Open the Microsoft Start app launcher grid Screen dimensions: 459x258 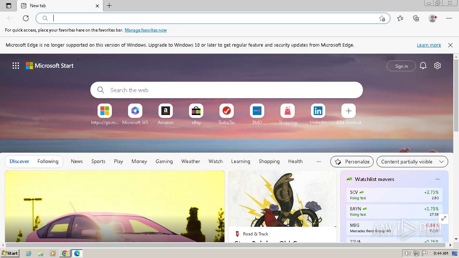coord(16,66)
